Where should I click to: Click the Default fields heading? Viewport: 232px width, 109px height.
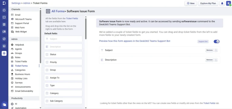[x=51, y=34]
